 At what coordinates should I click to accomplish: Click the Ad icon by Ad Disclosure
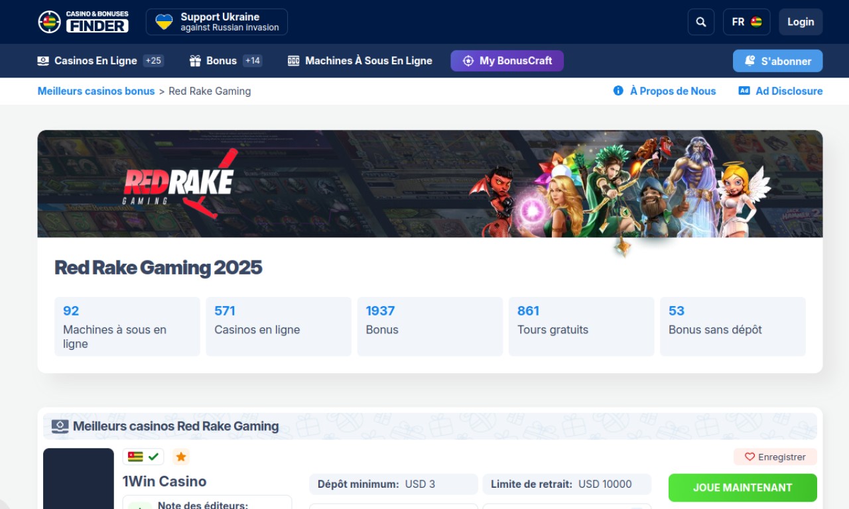click(744, 91)
